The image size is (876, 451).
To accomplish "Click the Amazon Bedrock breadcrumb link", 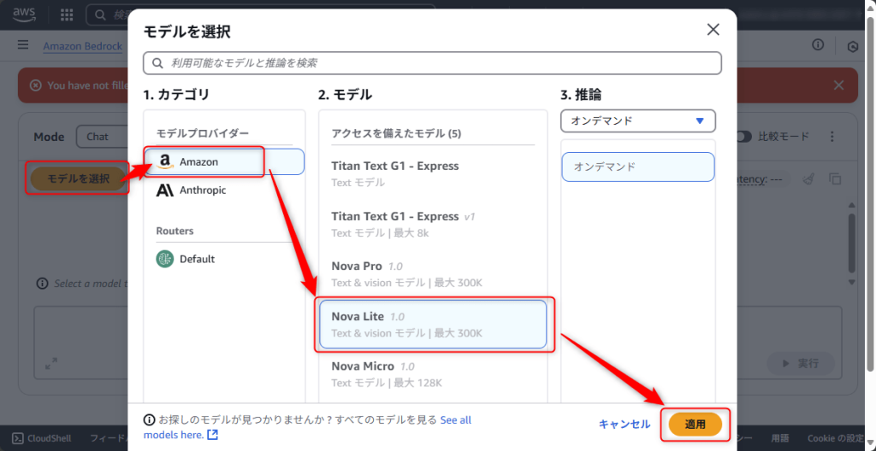I will (x=83, y=46).
